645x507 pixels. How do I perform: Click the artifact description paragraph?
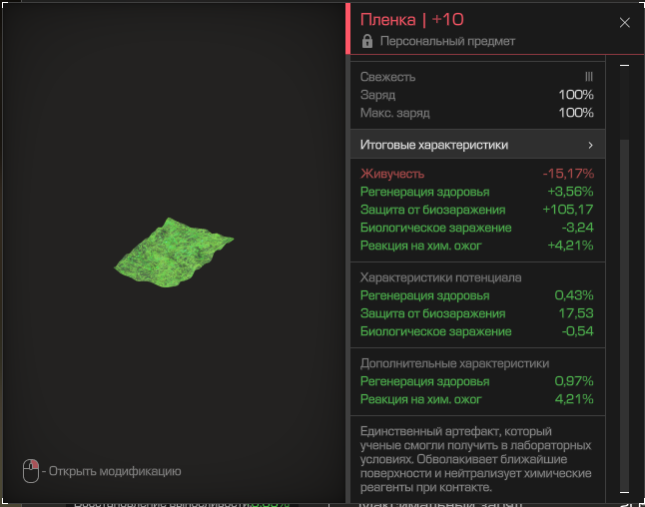point(476,459)
